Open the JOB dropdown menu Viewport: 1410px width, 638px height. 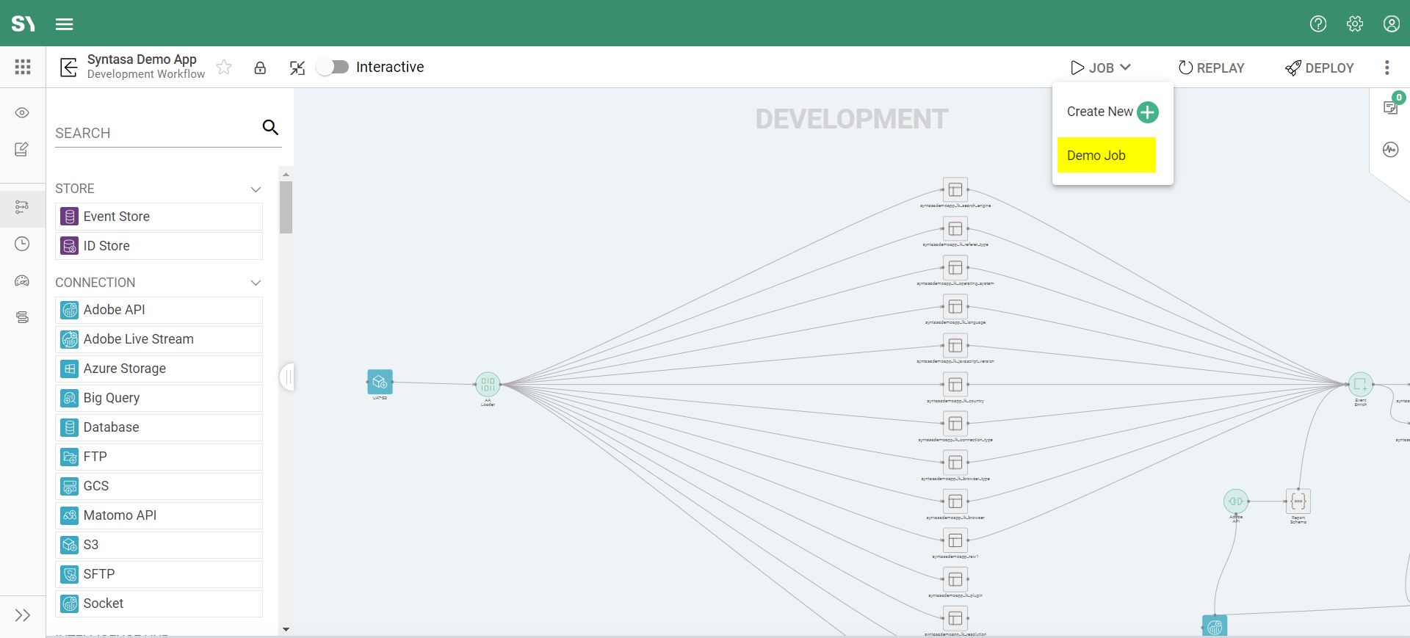coord(1100,68)
